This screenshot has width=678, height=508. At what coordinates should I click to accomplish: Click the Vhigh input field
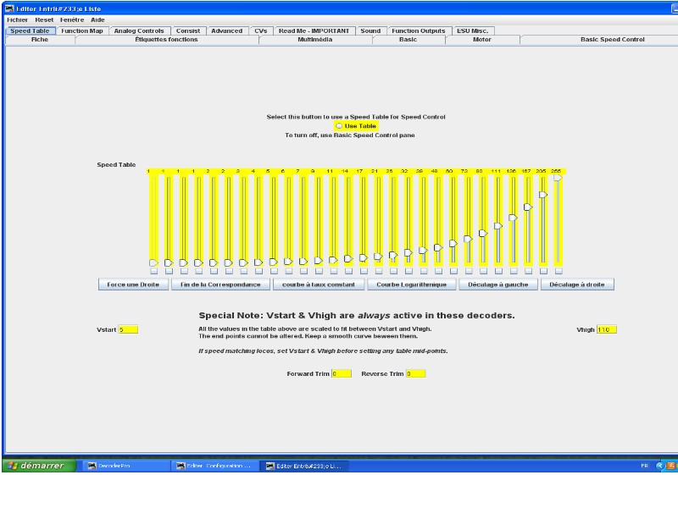607,329
